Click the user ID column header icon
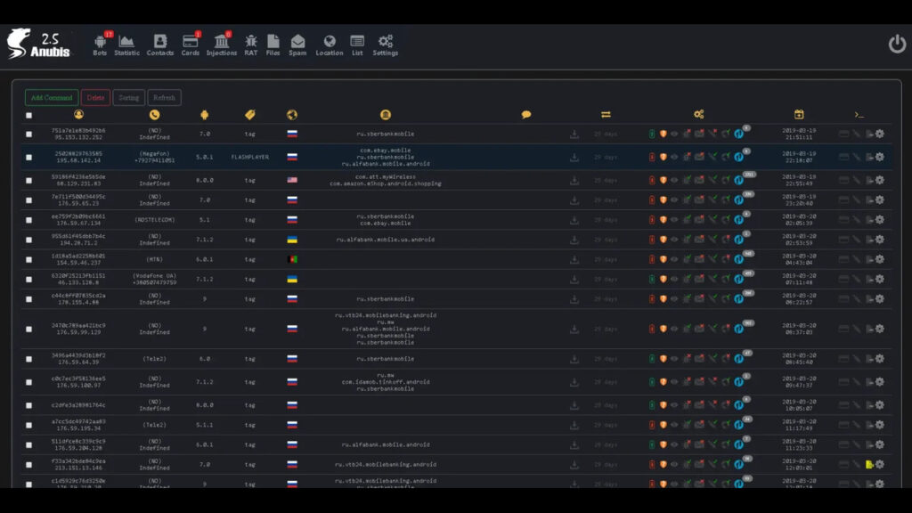912x513 pixels. click(x=78, y=115)
